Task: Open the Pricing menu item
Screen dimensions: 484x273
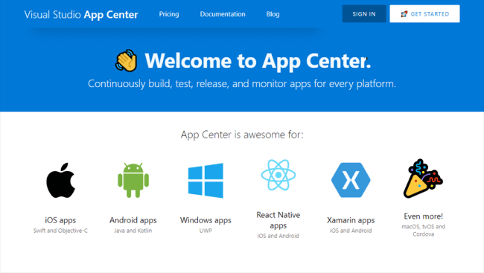Action: coord(169,14)
